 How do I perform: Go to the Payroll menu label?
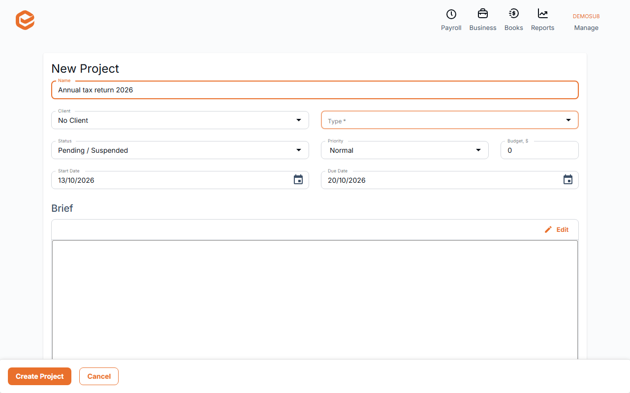(x=451, y=28)
